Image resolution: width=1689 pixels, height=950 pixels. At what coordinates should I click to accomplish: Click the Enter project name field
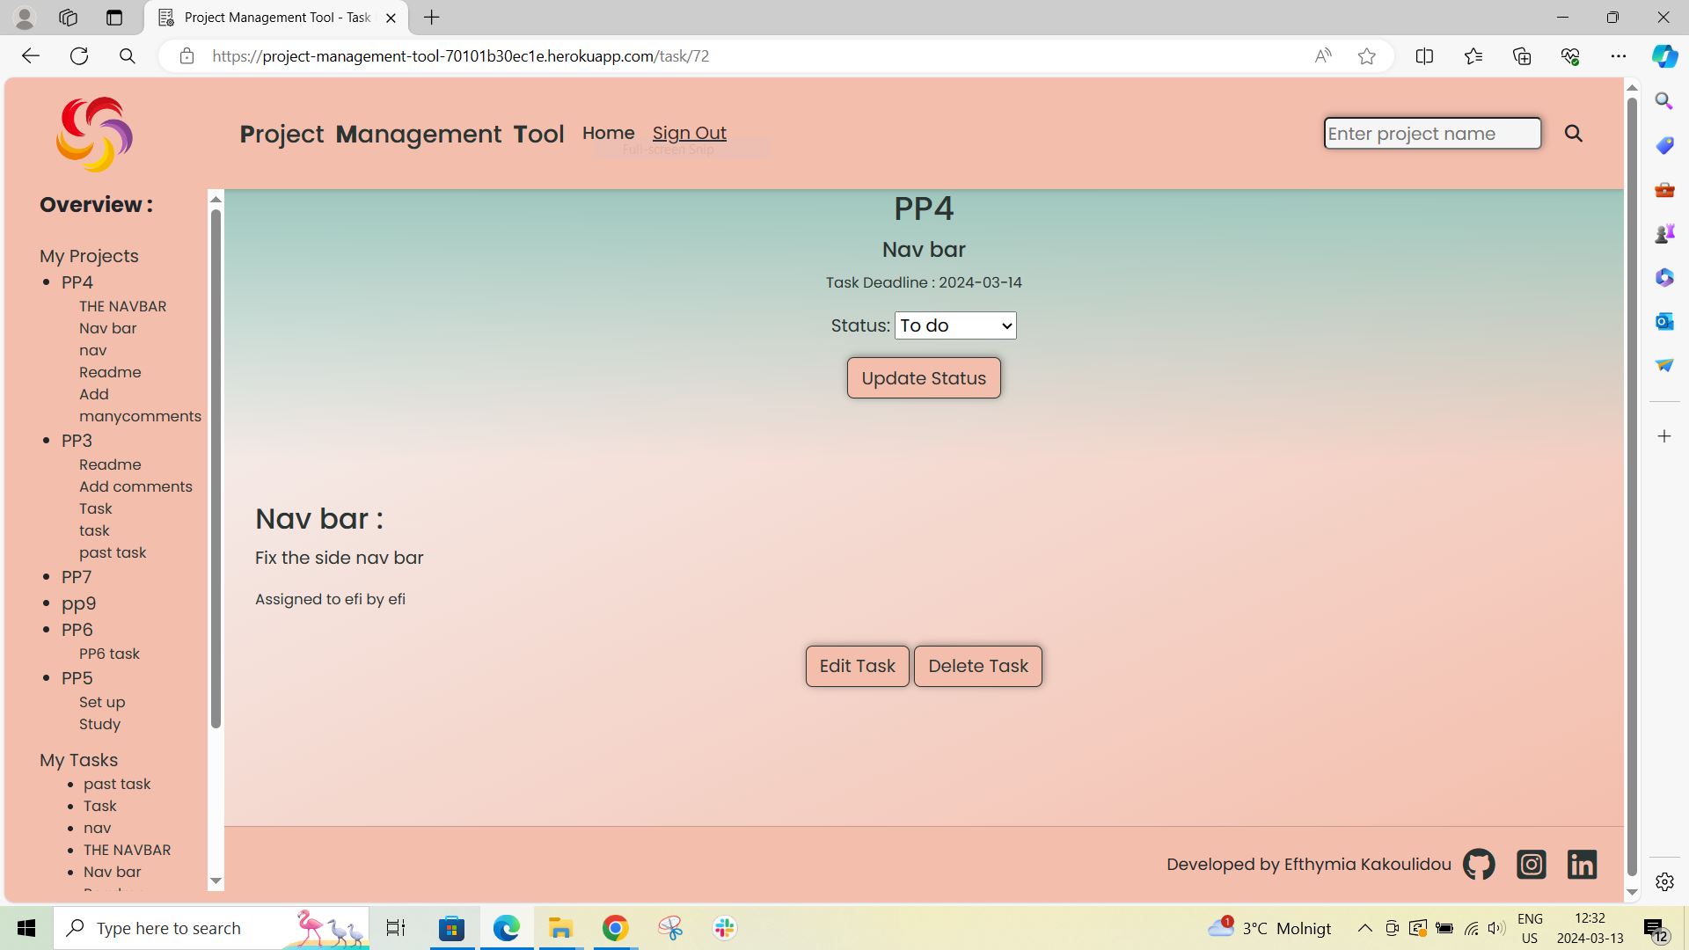pos(1431,134)
